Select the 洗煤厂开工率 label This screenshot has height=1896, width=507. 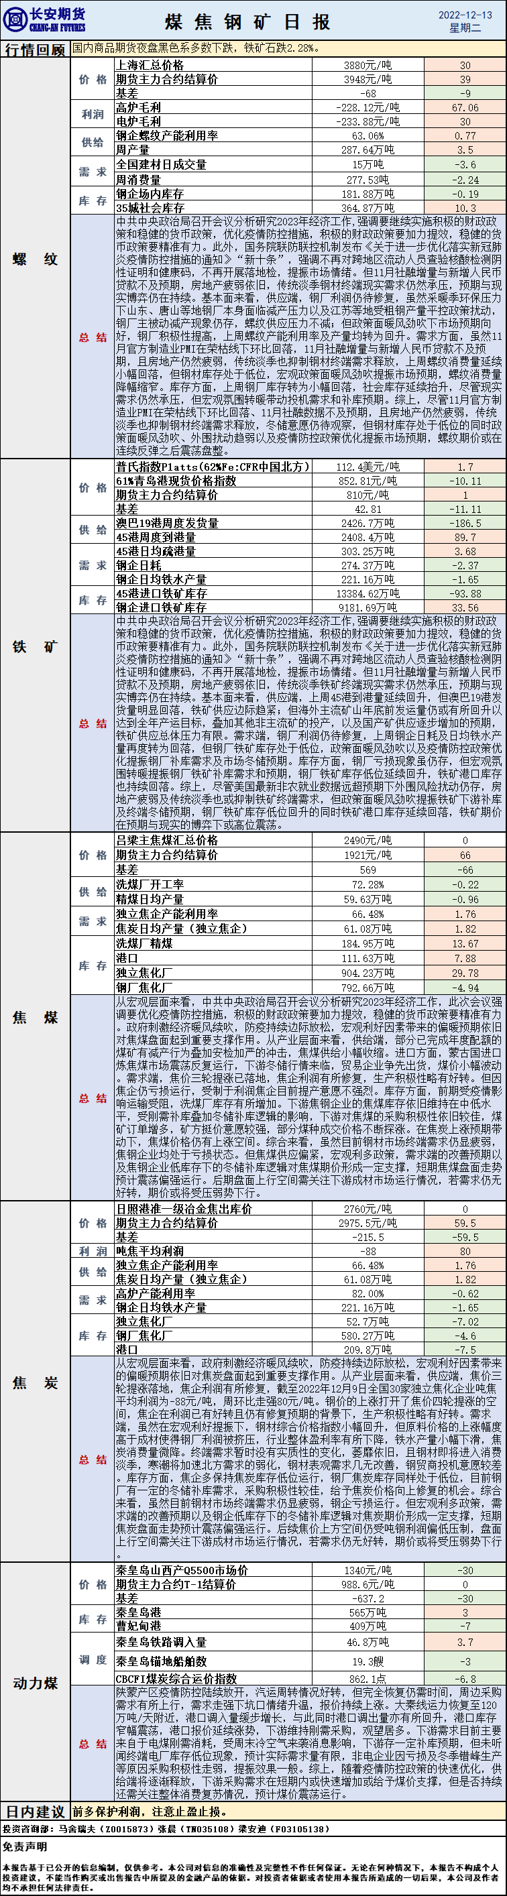coord(150,884)
